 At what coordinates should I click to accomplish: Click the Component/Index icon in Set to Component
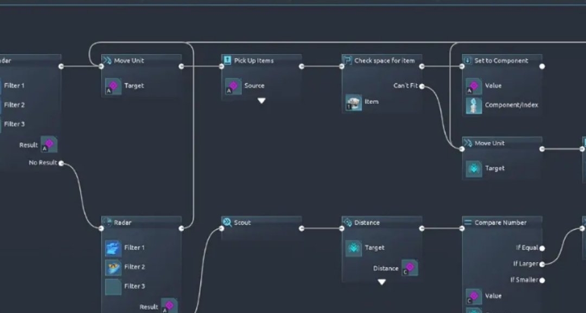click(474, 105)
